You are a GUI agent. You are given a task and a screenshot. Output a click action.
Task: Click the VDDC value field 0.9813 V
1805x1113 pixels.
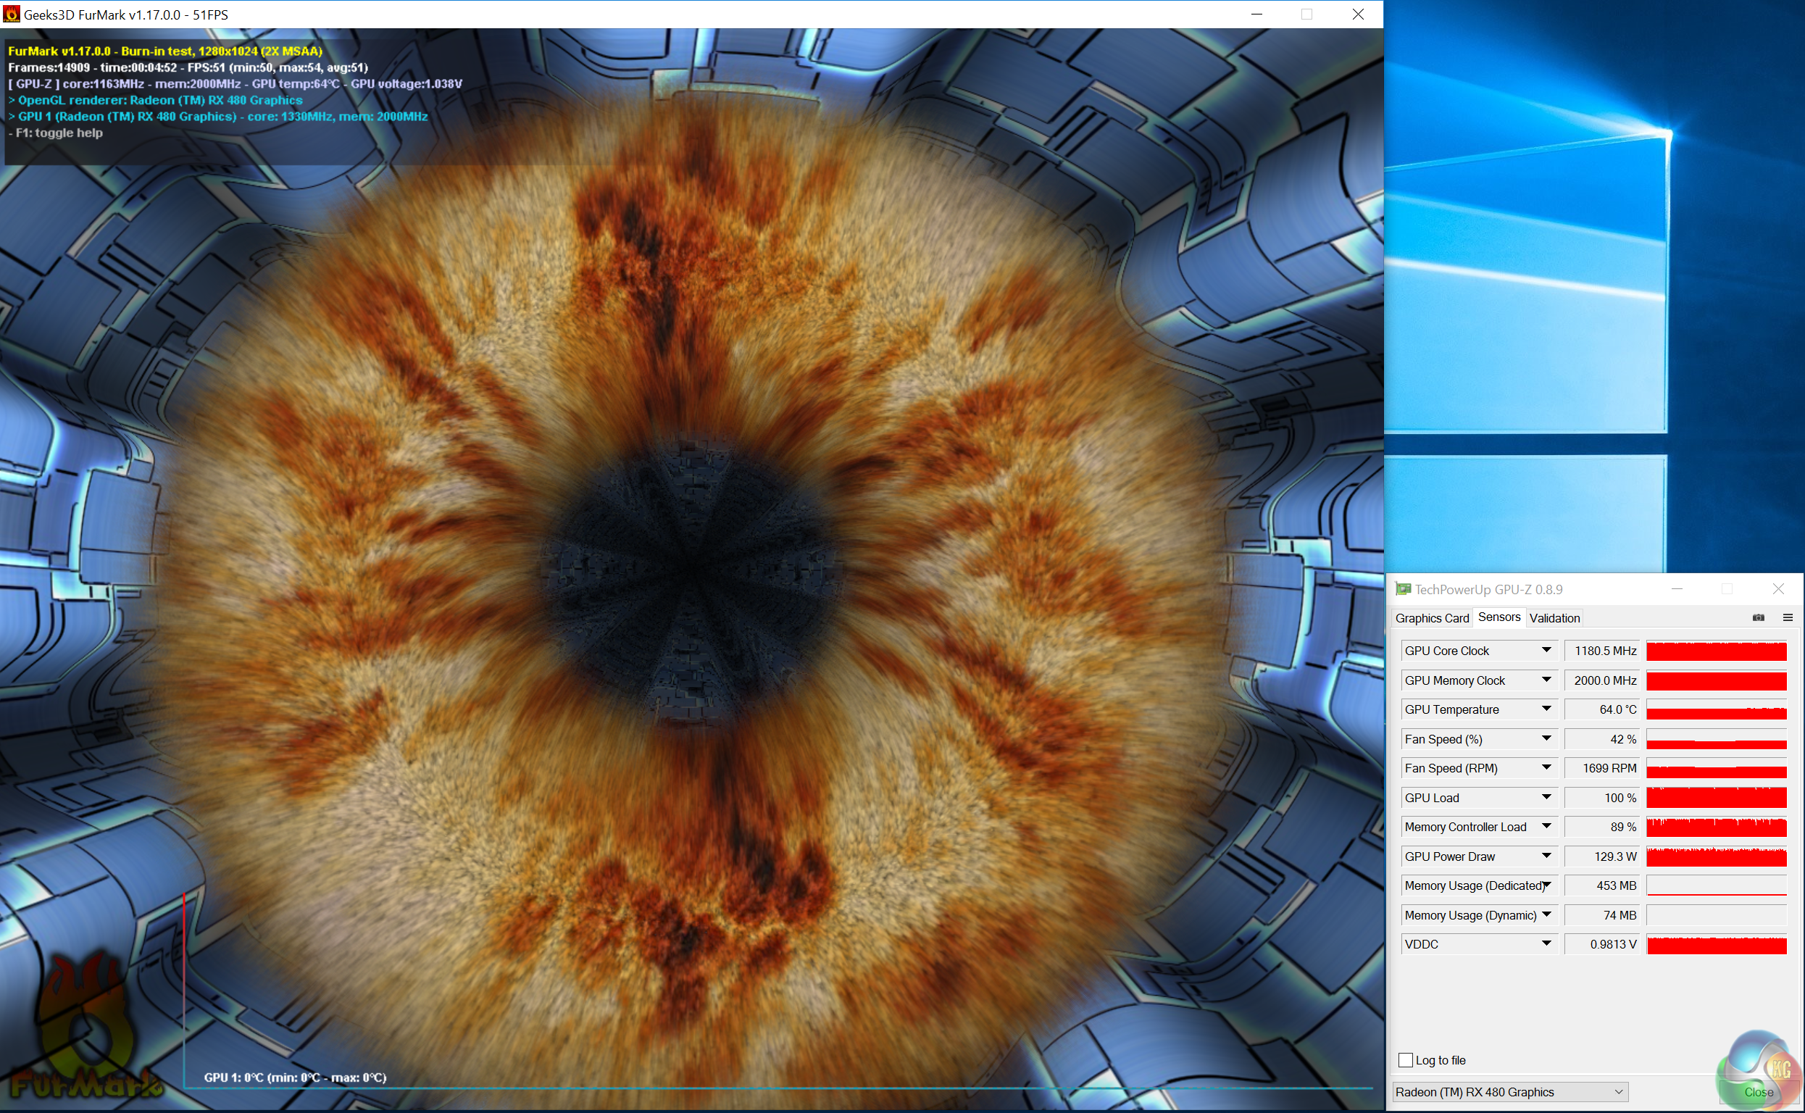1602,944
